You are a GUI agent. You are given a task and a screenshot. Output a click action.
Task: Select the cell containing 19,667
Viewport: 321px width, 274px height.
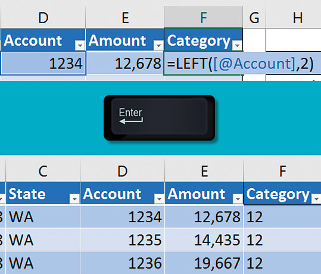click(204, 263)
